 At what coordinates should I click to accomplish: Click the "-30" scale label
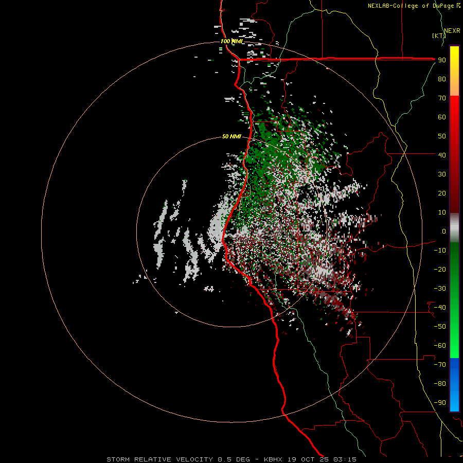(x=440, y=289)
